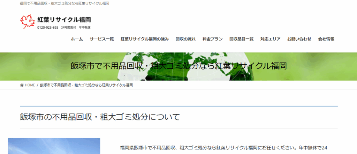Screen dimensions: 357x154
Task: Select 紅葉リサイクル福岡の強み in the navigation
Action: (x=144, y=39)
